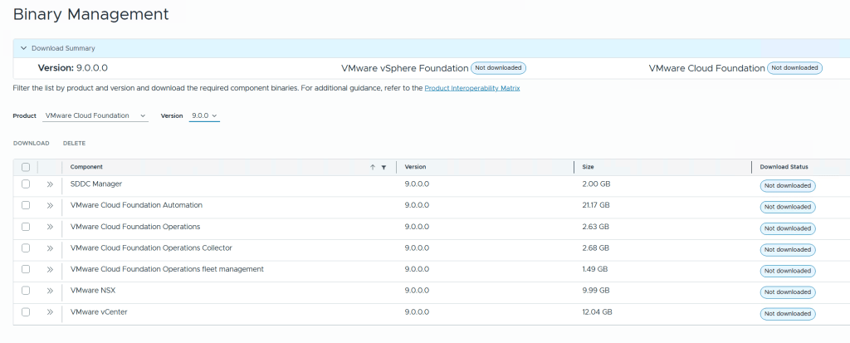This screenshot has width=850, height=343.
Task: Expand VMware vCenter row details
Action: [50, 313]
